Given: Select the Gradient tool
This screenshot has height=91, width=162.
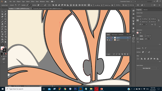Looking at the screenshot, I should tap(2, 34).
